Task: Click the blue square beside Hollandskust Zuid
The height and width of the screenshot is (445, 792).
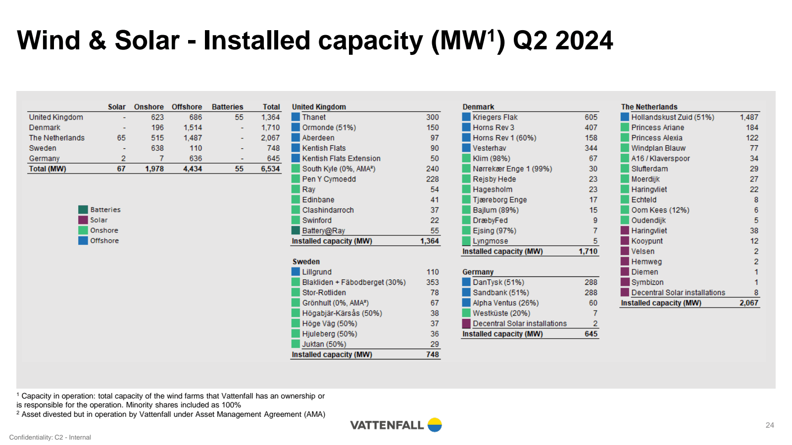Action: [x=625, y=117]
